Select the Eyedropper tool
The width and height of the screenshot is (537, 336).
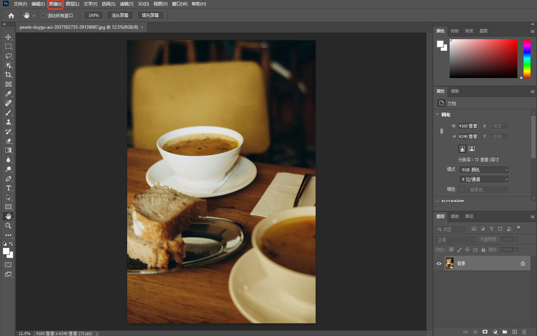8,94
